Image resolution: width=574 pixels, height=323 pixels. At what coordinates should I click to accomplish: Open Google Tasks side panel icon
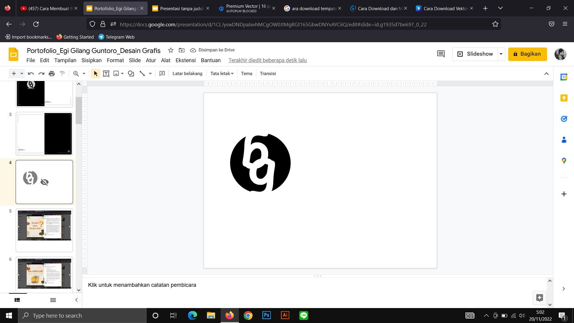click(x=564, y=119)
